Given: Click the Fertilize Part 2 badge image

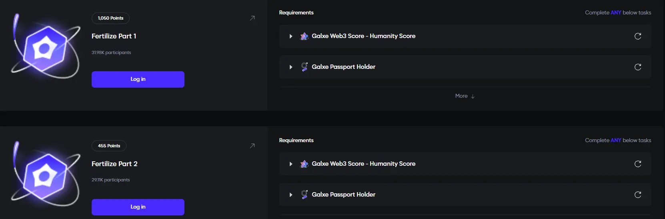Looking at the screenshot, I should point(45,175).
